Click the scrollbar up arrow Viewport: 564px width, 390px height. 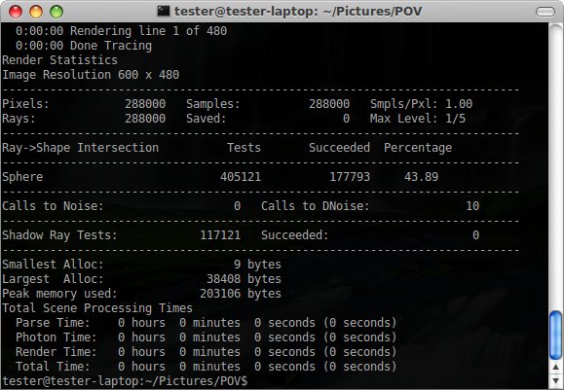point(556,368)
